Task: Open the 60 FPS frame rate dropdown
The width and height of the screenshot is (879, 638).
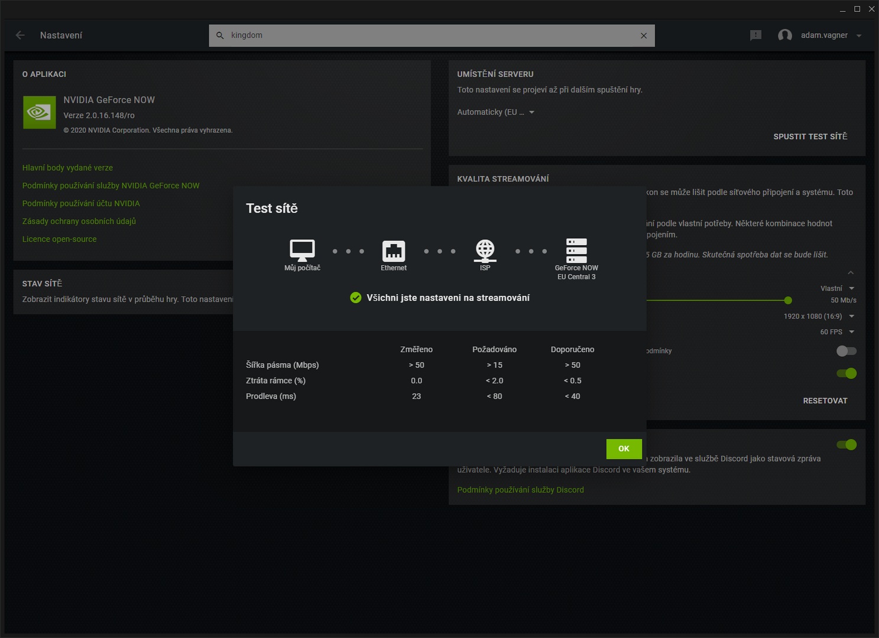Action: (x=837, y=332)
